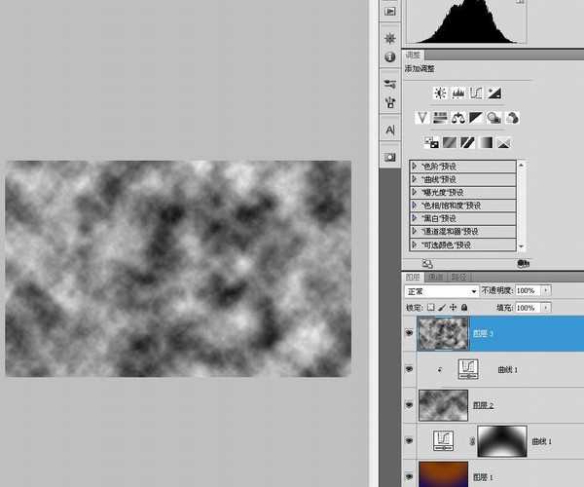Screen dimensions: 584x487
Task: Click the Photo Filter adjustment icon
Action: point(493,118)
